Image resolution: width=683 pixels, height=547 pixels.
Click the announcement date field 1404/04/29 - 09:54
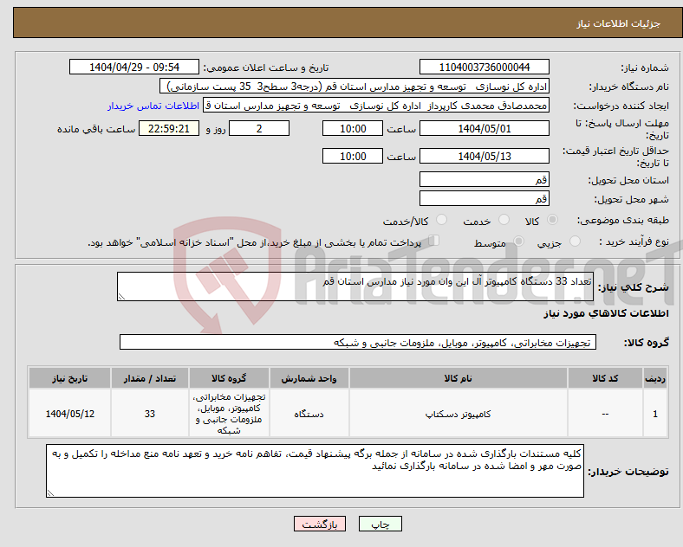pyautogui.click(x=134, y=67)
